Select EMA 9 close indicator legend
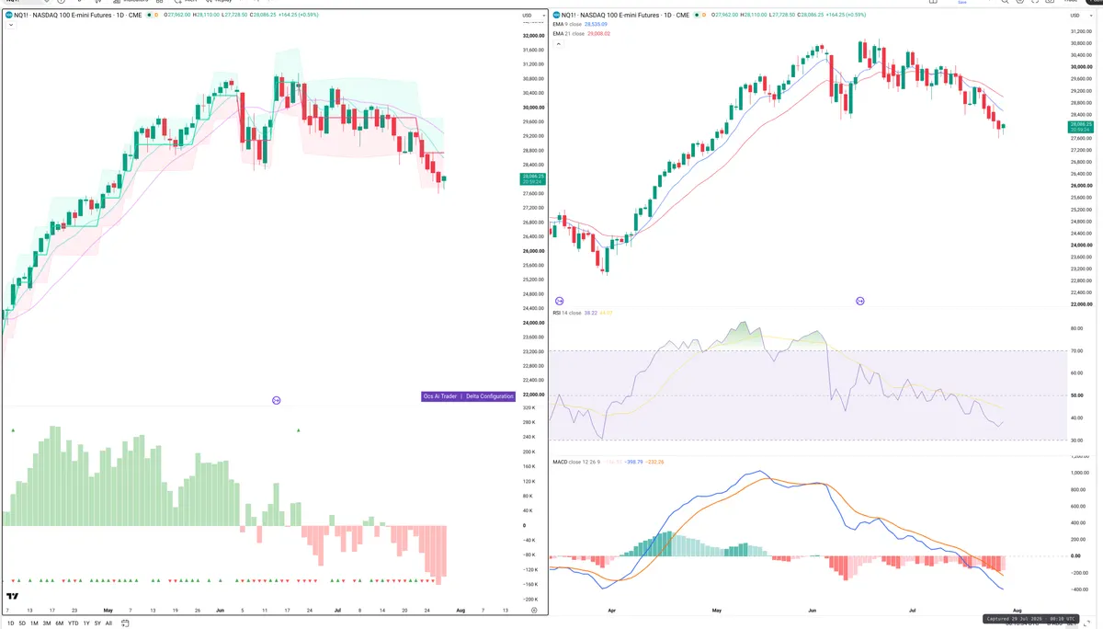Image resolution: width=1103 pixels, height=629 pixels. (x=567, y=25)
